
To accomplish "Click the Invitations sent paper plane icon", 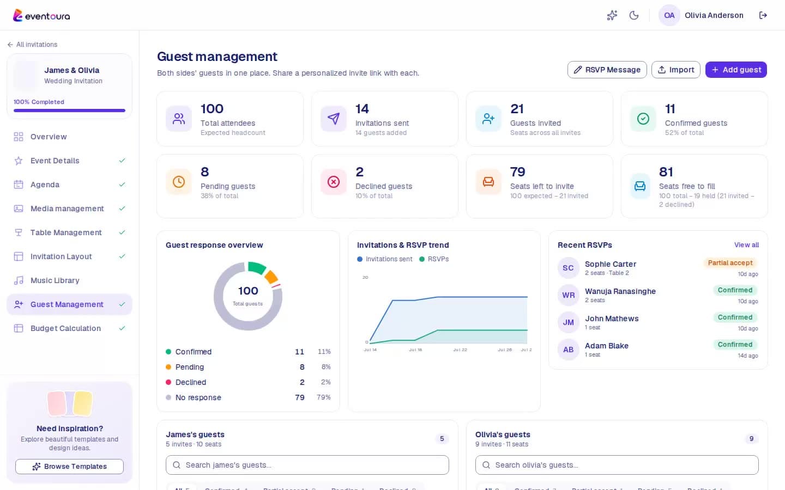I will click(x=334, y=119).
